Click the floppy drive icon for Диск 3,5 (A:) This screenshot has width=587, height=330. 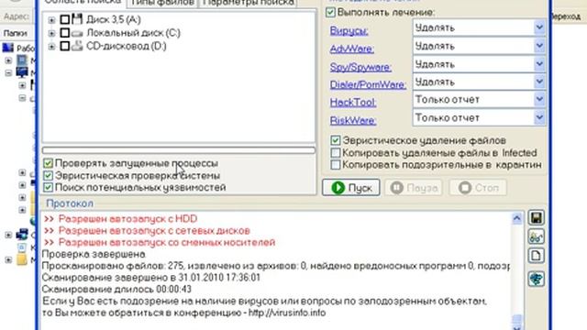(x=77, y=18)
